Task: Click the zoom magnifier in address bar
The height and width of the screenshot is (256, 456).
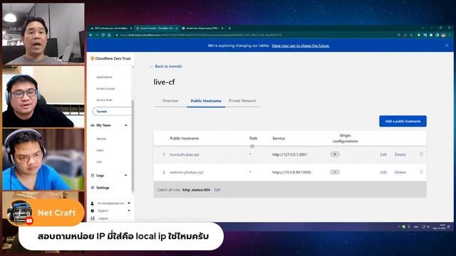Action: tap(399, 35)
